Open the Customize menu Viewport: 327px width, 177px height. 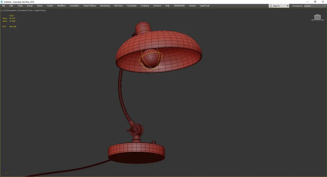(132, 6)
